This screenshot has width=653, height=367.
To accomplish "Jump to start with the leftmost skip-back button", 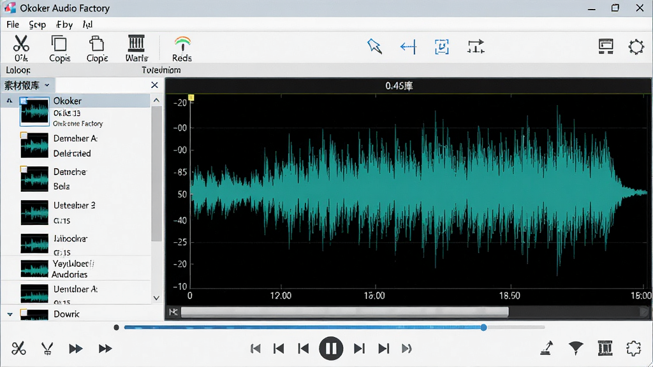I will pyautogui.click(x=255, y=349).
